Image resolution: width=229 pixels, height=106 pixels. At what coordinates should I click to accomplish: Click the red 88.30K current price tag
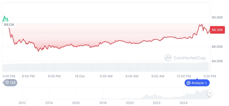217,30
